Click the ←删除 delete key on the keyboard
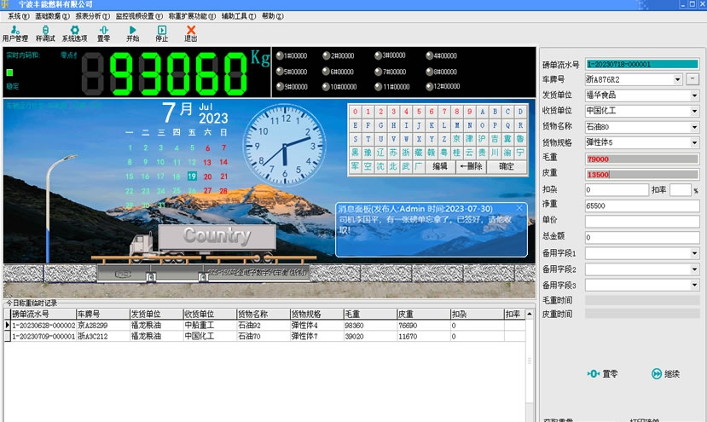 pos(471,166)
